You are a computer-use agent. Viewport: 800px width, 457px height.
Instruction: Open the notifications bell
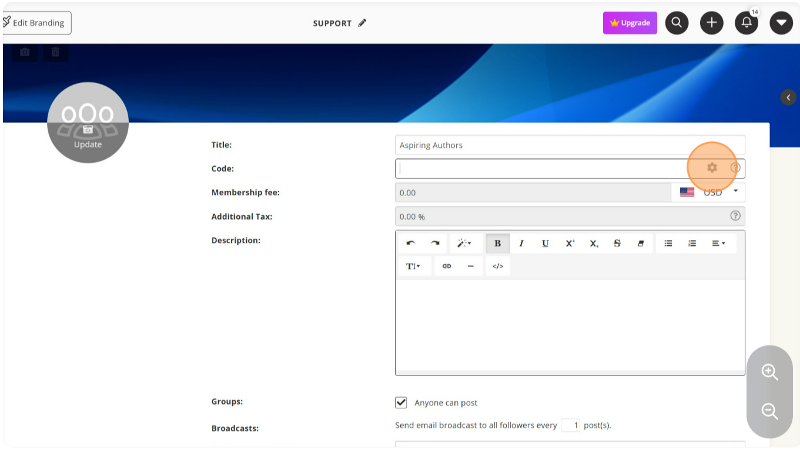[746, 23]
